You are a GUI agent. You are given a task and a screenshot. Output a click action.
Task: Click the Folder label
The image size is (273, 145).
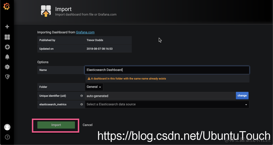(43, 87)
